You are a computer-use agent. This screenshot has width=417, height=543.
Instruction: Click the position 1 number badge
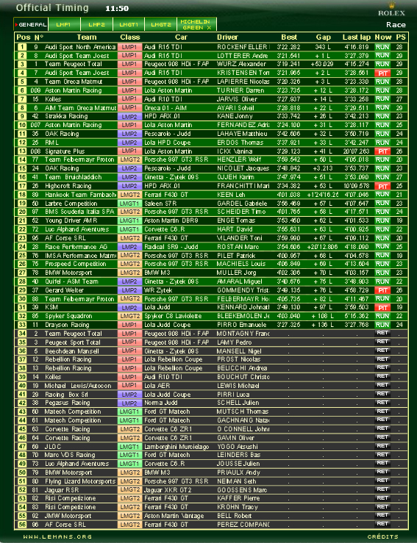22,47
